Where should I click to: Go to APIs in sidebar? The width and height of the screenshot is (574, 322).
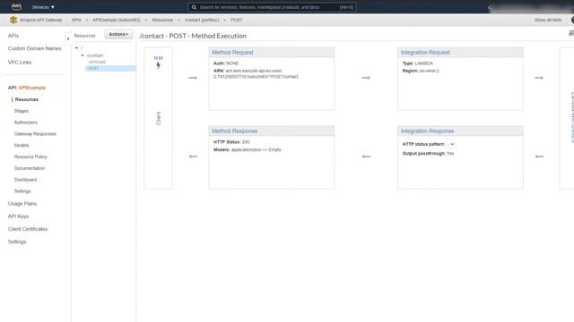point(13,36)
